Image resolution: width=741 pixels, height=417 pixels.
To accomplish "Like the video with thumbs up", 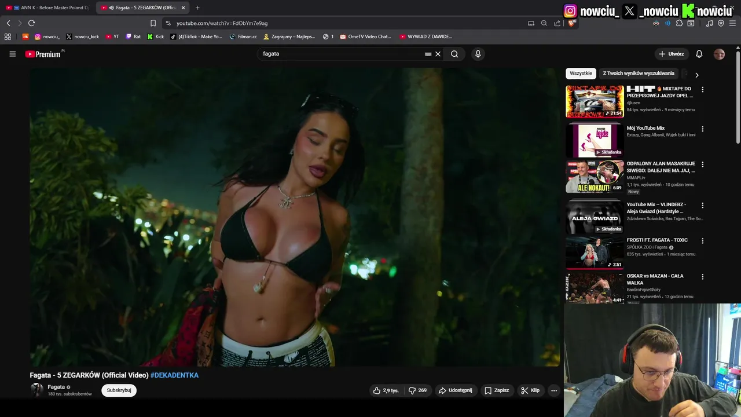I will coord(386,390).
